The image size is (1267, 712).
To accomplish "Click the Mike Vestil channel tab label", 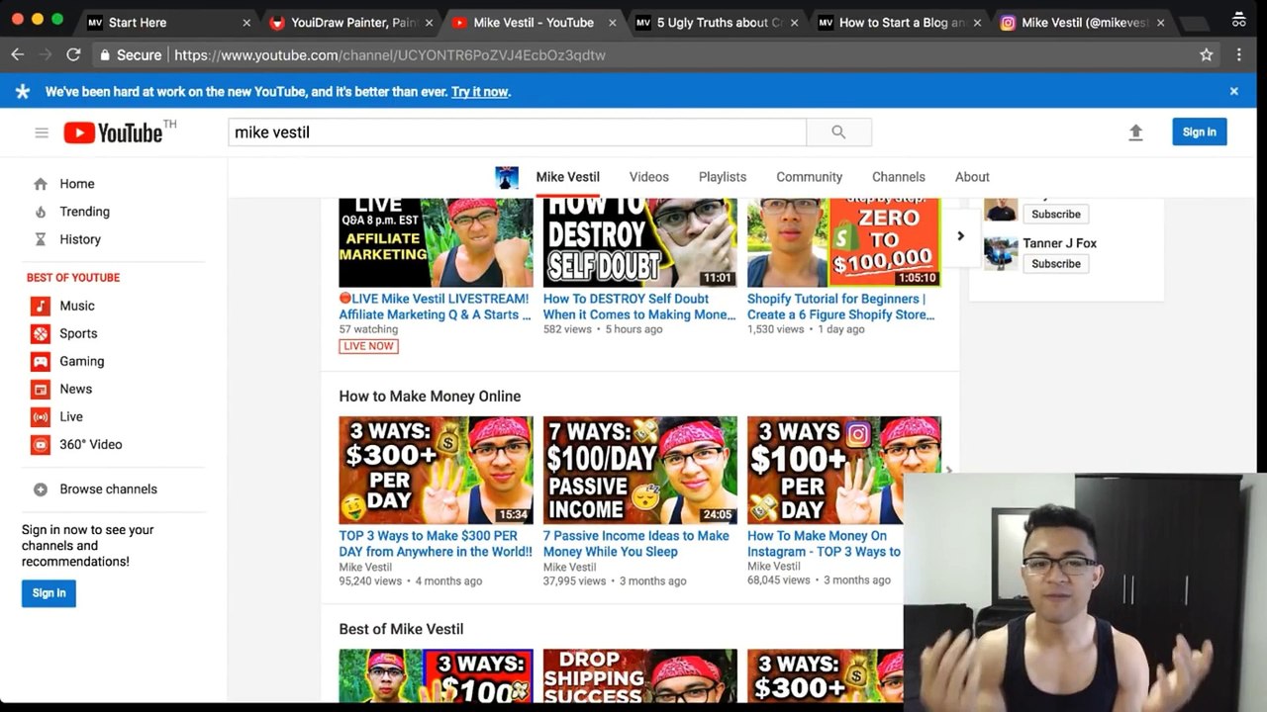I will 568,177.
